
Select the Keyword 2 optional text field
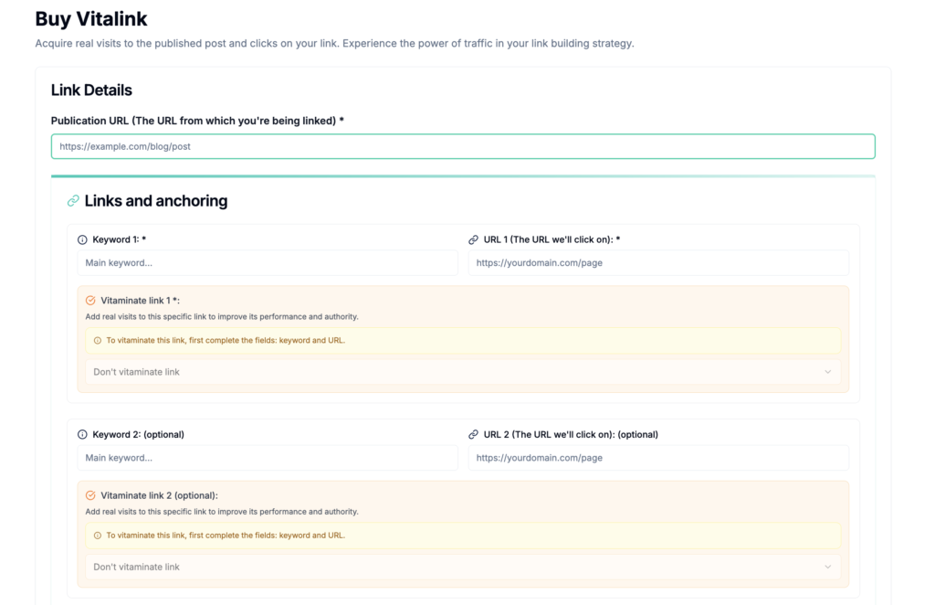pyautogui.click(x=267, y=458)
